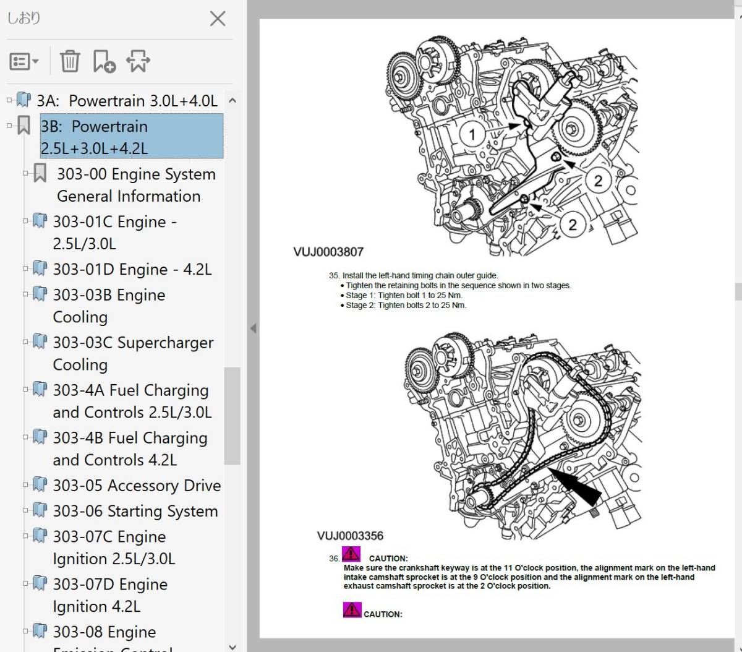Screen dimensions: 742x652
Task: Click the 'Stage 2: Tighten bolts 2 to 25 Nm.' line
Action: [x=406, y=305]
